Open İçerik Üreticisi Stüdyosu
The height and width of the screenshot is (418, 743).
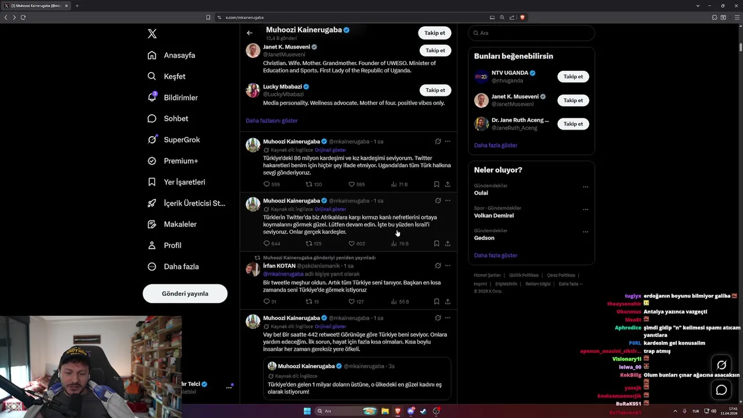186,203
